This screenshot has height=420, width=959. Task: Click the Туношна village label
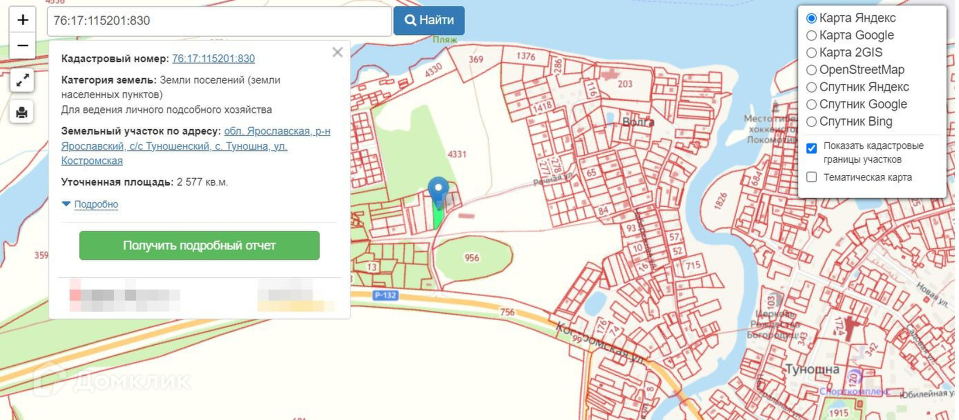tap(812, 370)
